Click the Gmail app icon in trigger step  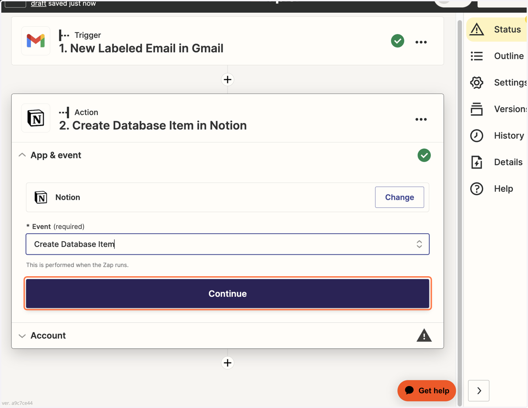click(36, 41)
